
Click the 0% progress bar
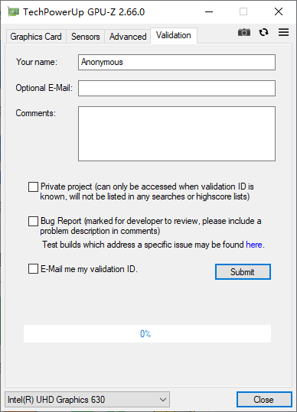(x=147, y=333)
